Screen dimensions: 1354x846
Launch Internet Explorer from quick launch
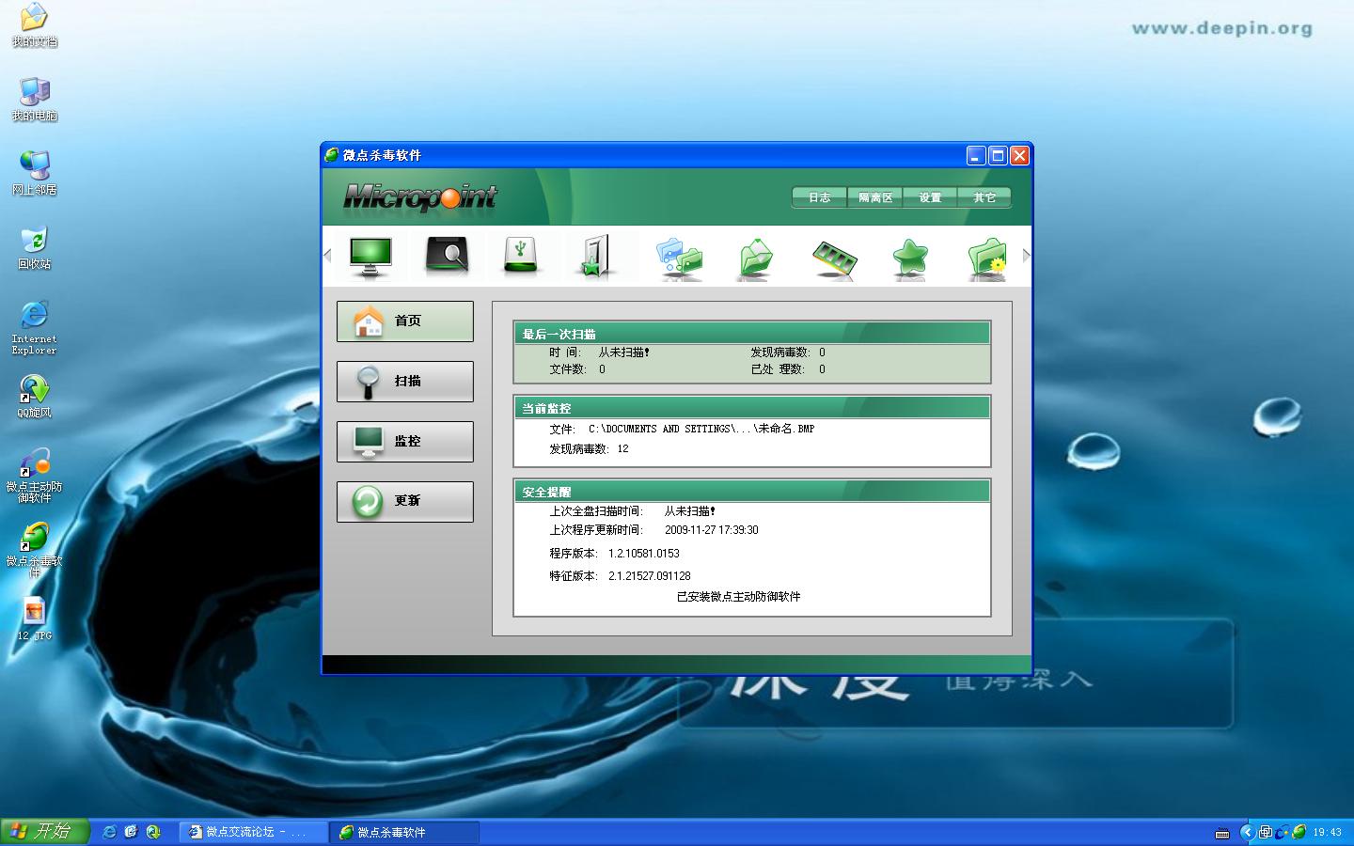tap(109, 832)
